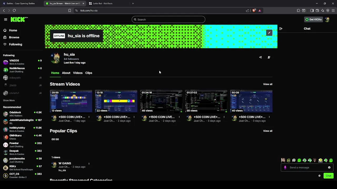Open the Brave Wallet icon
The height and width of the screenshot is (189, 337).
(x=317, y=10)
